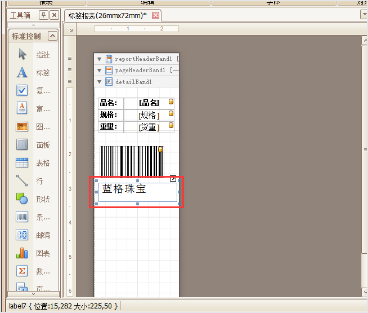Open the smart tag of selected label
368x313 pixels.
click(x=173, y=179)
